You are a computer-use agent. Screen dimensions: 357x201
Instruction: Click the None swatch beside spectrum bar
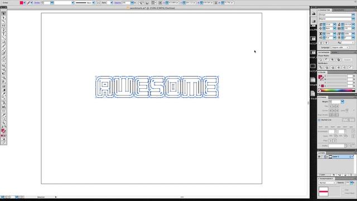(320, 90)
